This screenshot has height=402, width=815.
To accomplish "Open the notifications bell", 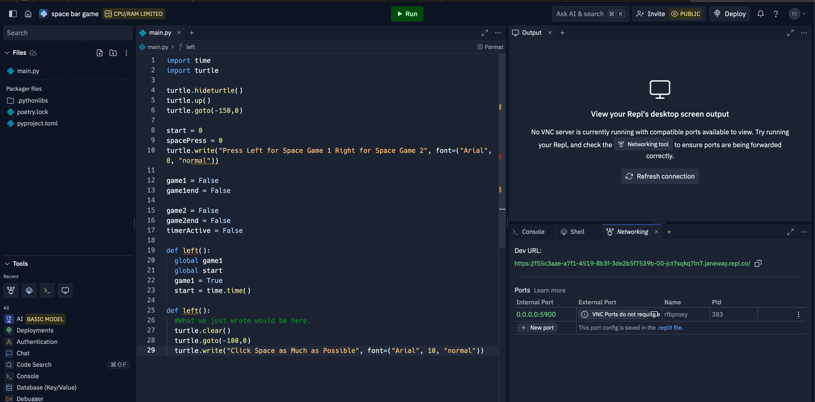I will 760,14.
